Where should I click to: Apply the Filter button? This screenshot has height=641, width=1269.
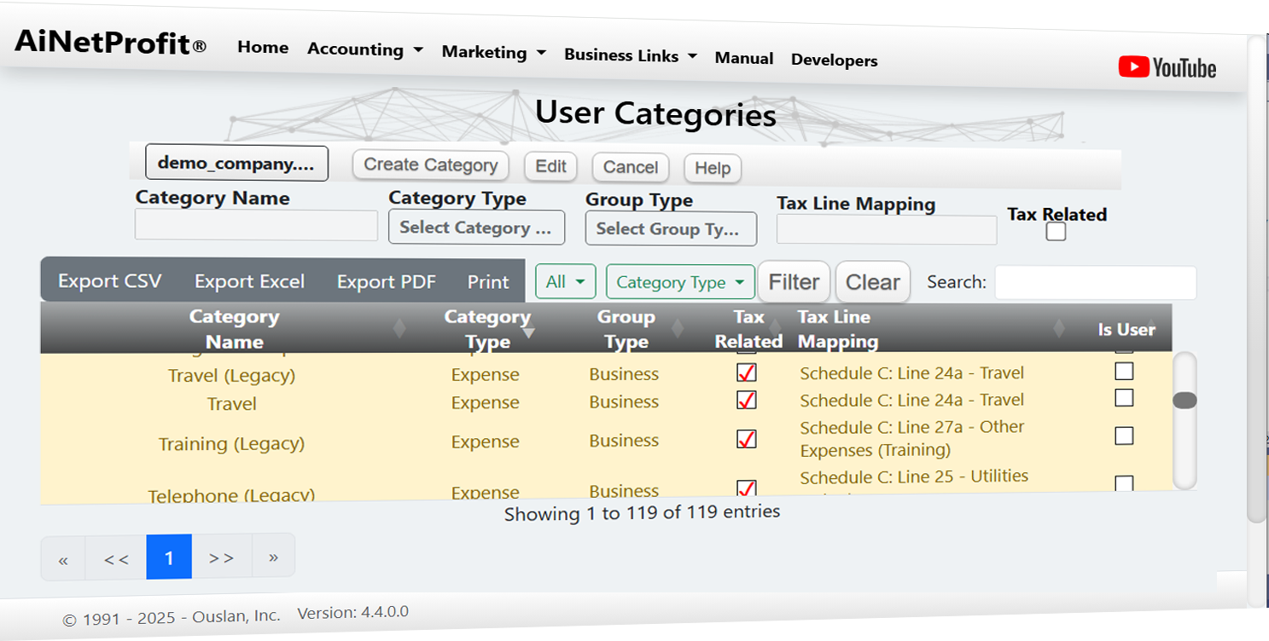coord(794,282)
